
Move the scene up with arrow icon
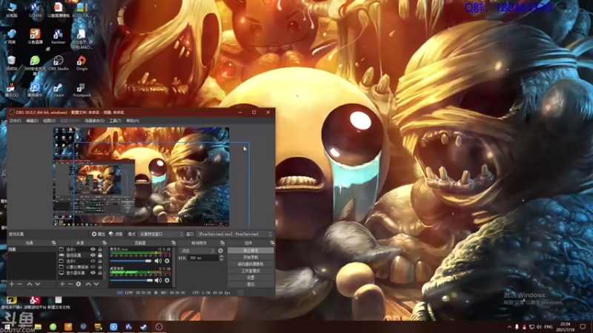tap(30, 284)
